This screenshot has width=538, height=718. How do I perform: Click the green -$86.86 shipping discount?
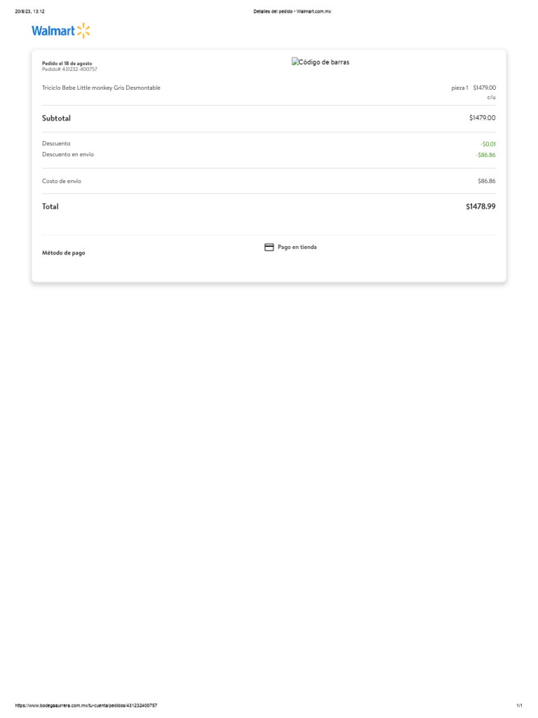(x=485, y=155)
